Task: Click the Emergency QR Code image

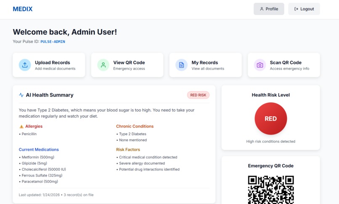Action: pos(271,190)
